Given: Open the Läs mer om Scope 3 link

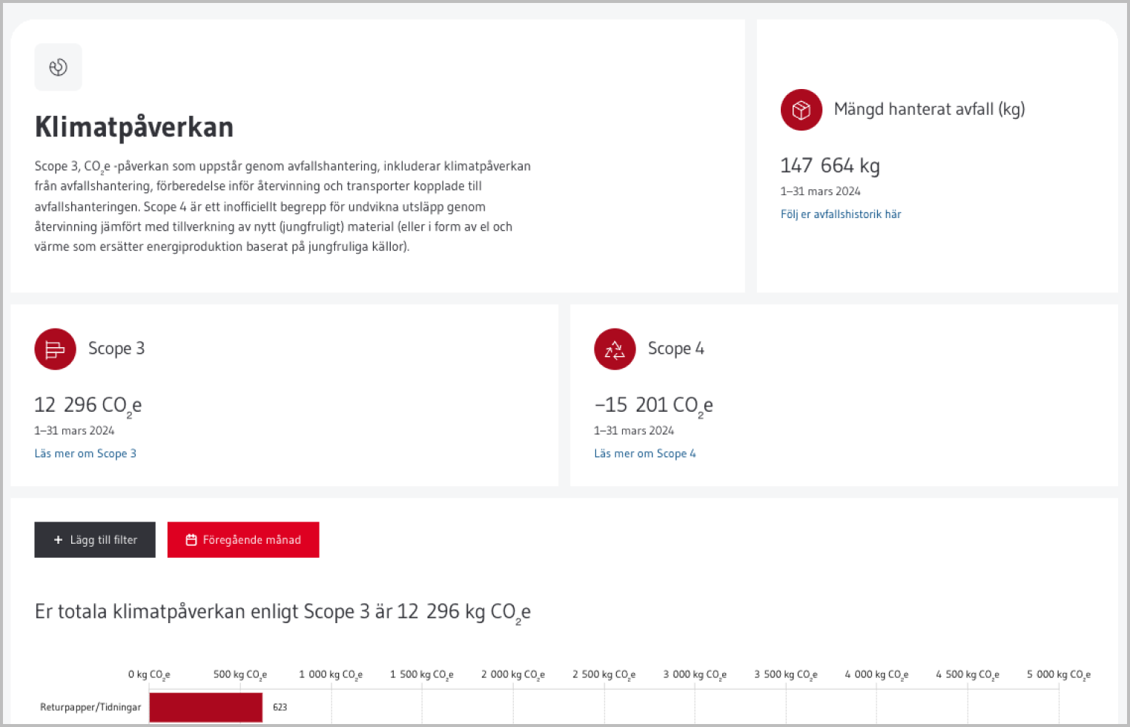Looking at the screenshot, I should 85,453.
